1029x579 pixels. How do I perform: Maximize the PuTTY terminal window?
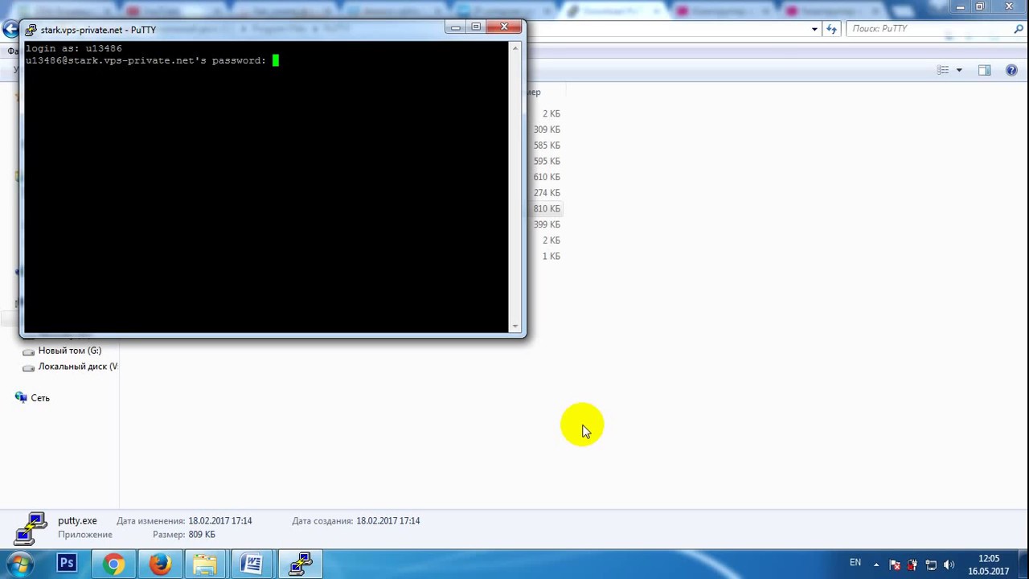coord(476,27)
